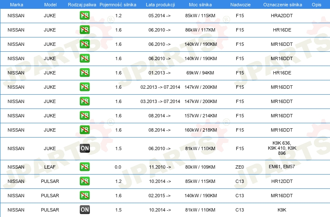330x217 pixels.
Task: Click the Nadwozie column header
Action: click(x=241, y=5)
